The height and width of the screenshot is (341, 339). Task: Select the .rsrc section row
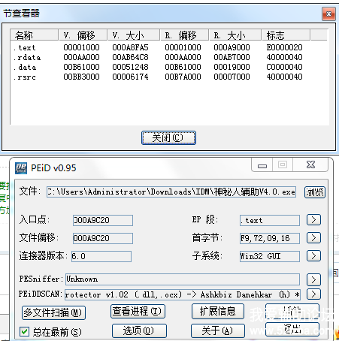pos(159,77)
